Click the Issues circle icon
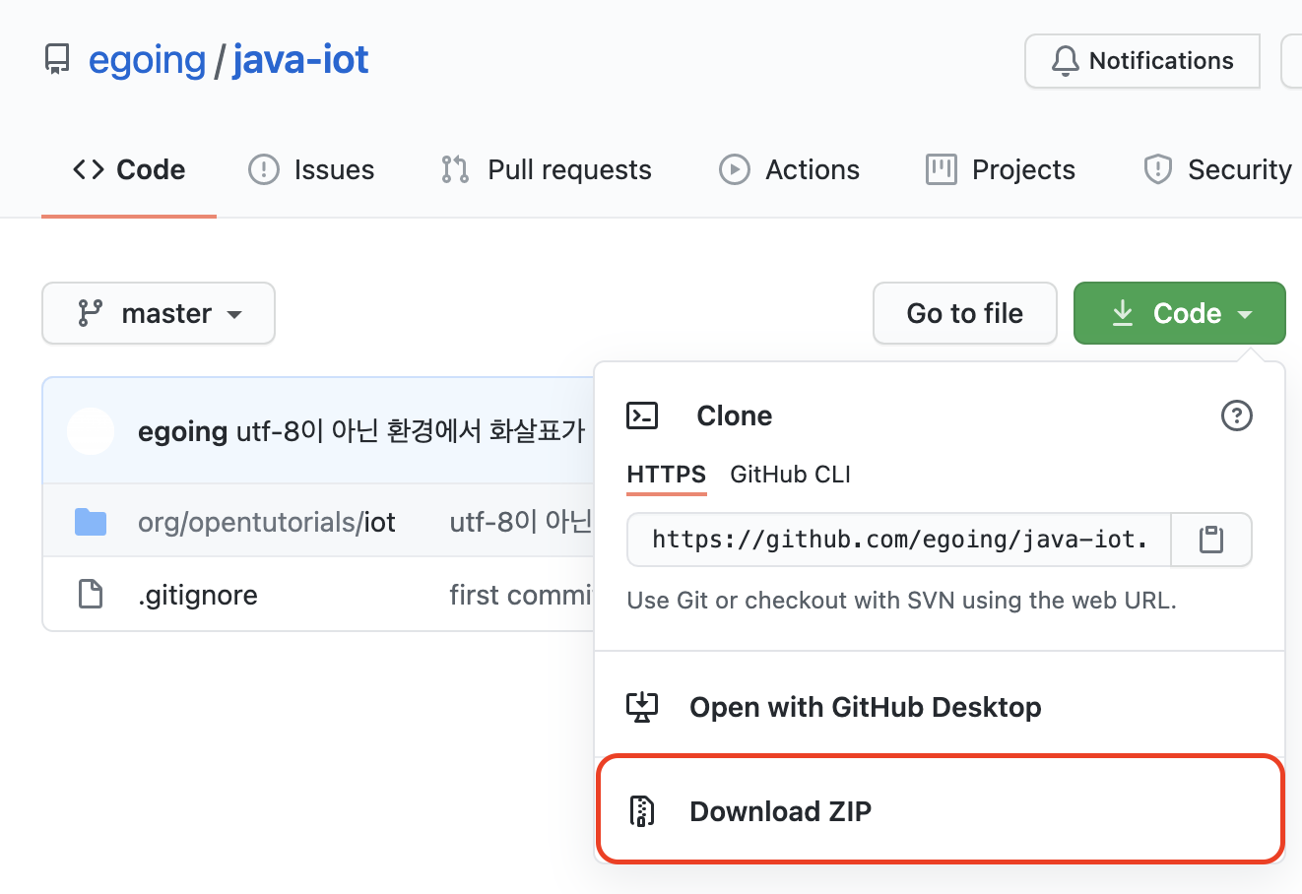The height and width of the screenshot is (894, 1302). pyautogui.click(x=264, y=169)
